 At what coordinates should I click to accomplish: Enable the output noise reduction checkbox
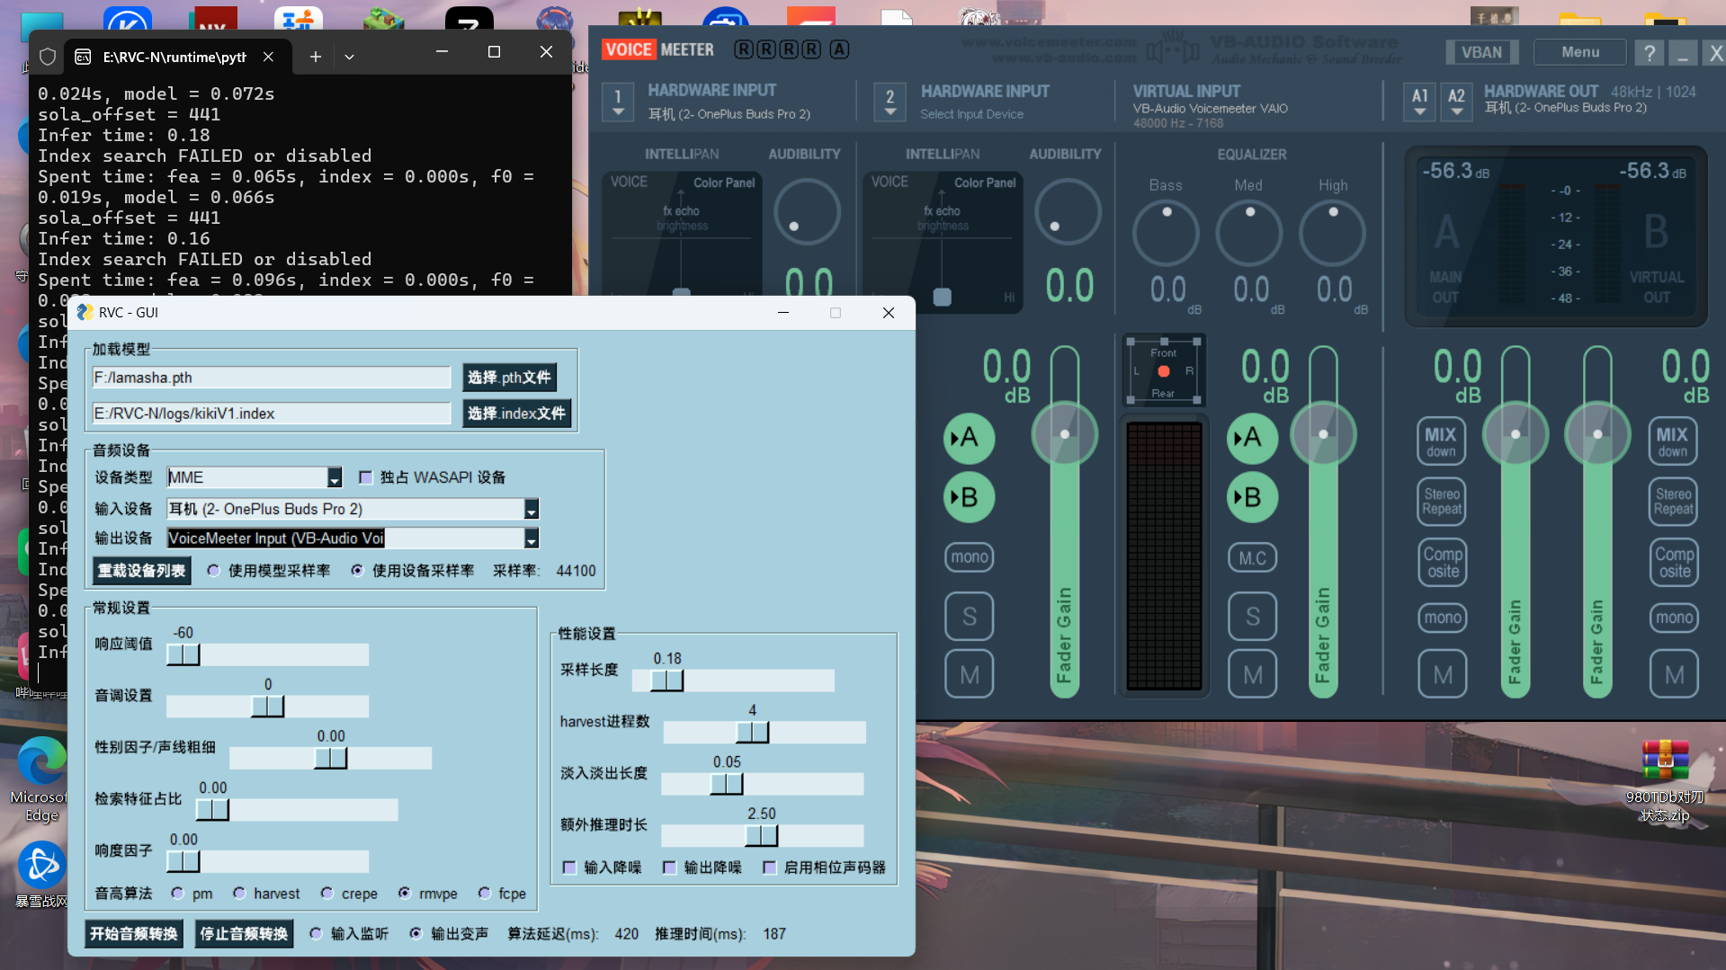pyautogui.click(x=668, y=868)
